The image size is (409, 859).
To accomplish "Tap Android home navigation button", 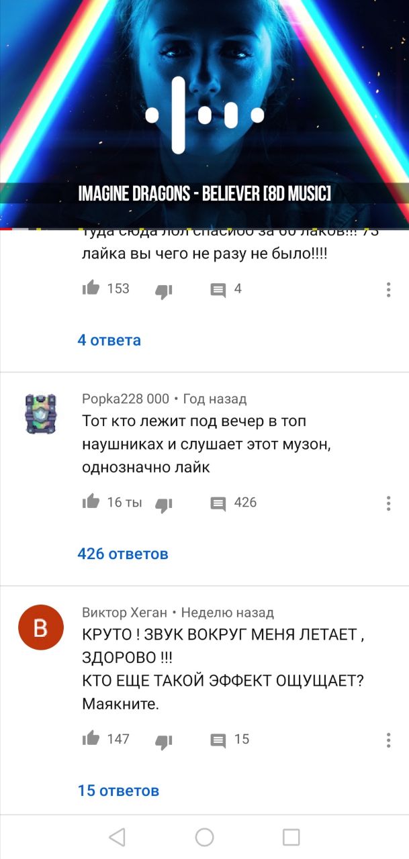I will point(204,837).
